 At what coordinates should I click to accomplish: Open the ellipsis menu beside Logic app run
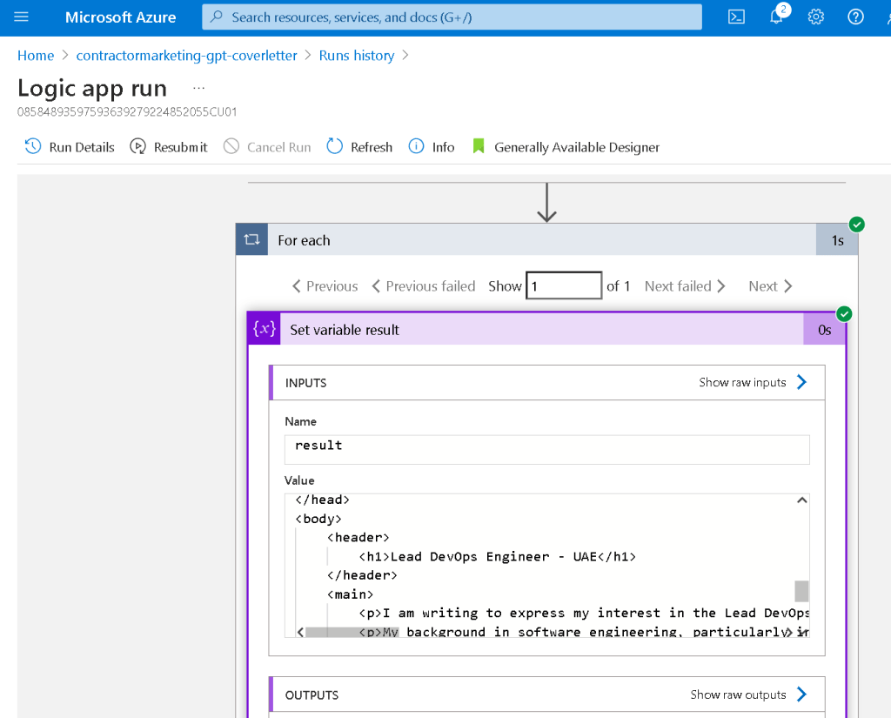pos(198,88)
